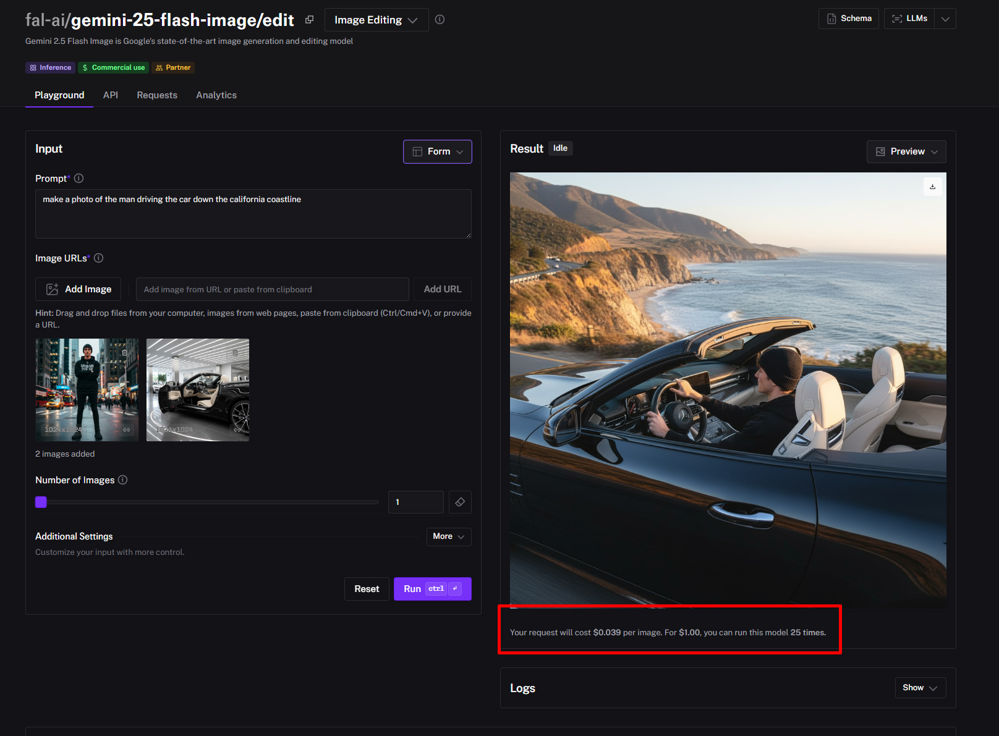Click the Image URLs info icon
The height and width of the screenshot is (736, 999).
pyautogui.click(x=98, y=258)
